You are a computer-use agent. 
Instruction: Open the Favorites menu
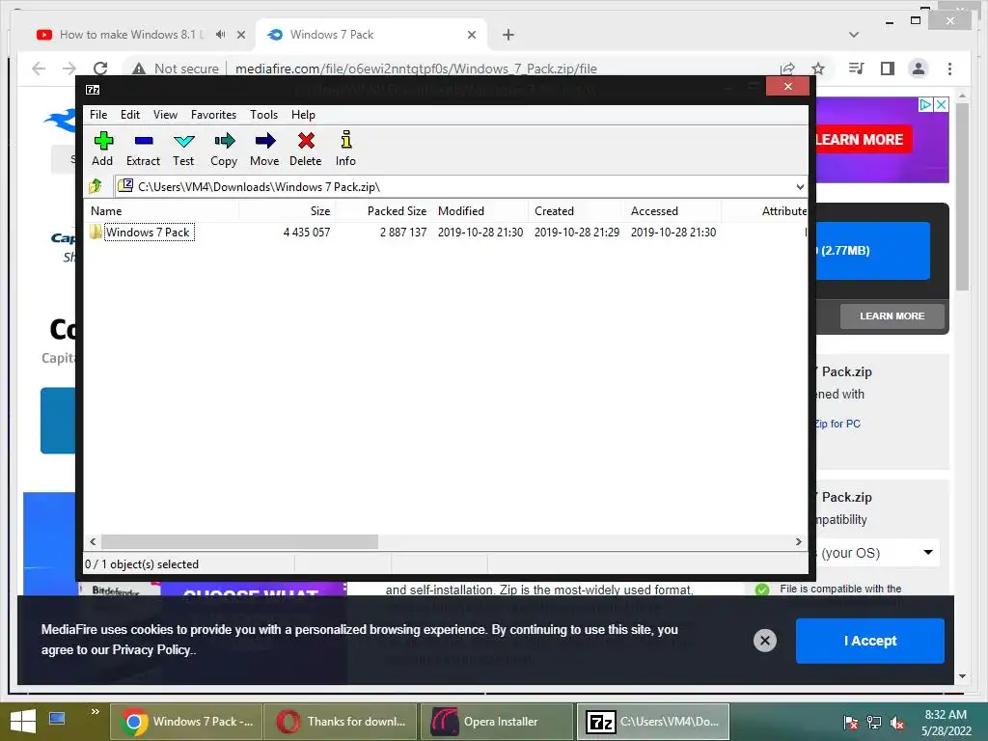[x=213, y=115]
